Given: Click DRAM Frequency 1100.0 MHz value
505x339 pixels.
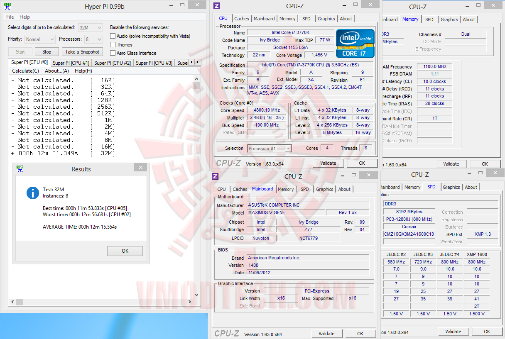Looking at the screenshot, I should (434, 67).
